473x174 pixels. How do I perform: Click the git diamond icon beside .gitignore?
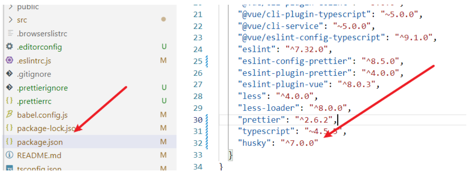pos(9,74)
